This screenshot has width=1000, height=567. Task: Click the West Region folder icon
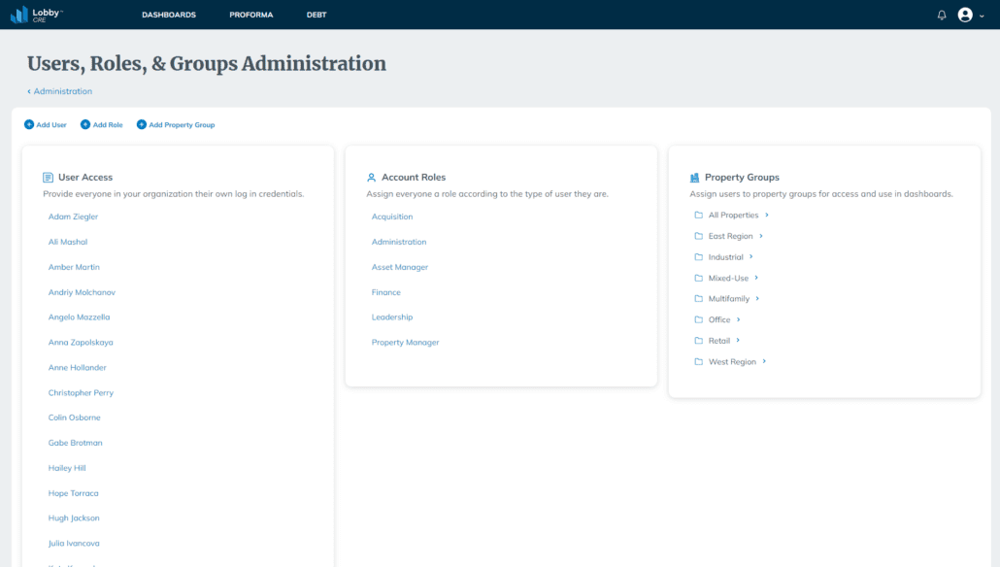click(x=698, y=362)
